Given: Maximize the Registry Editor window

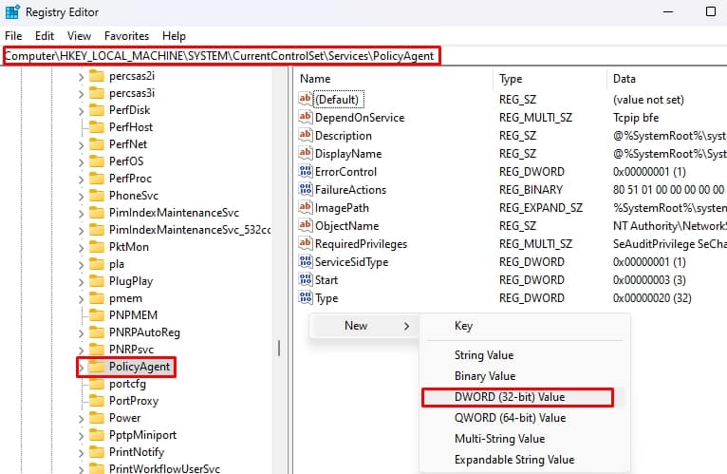Looking at the screenshot, I should 710,11.
